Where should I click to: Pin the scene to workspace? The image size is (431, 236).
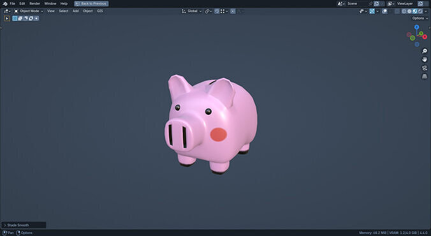[370, 4]
